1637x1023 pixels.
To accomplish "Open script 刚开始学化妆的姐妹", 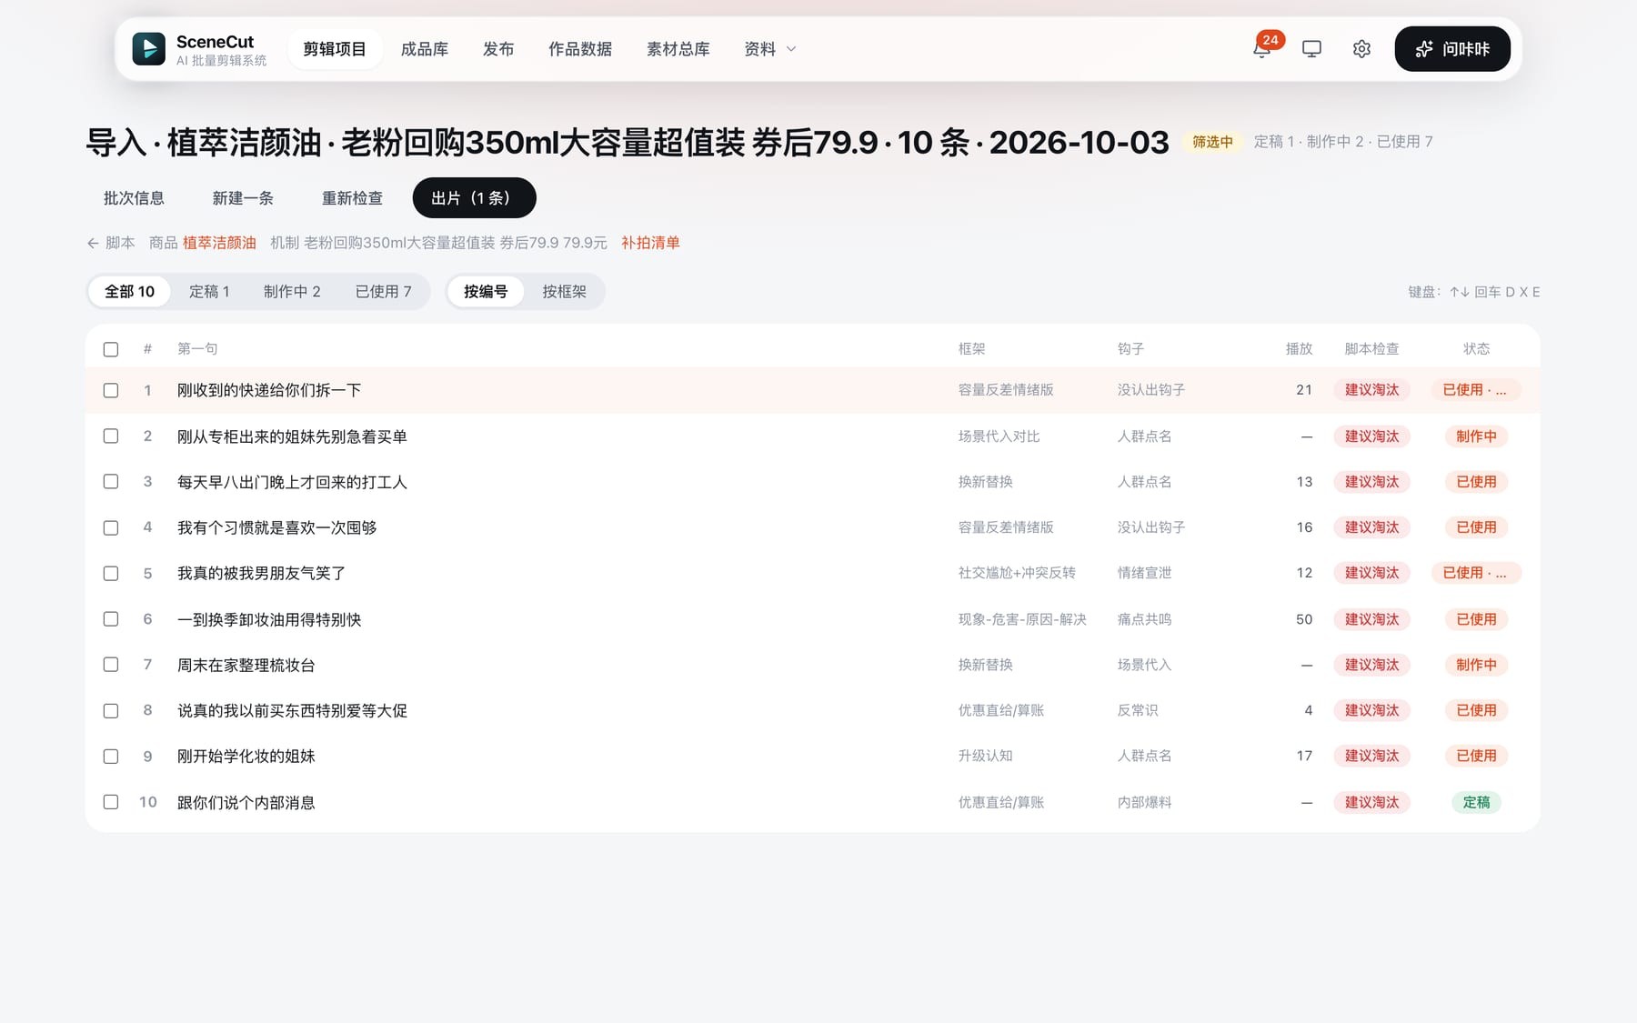I will (x=246, y=756).
